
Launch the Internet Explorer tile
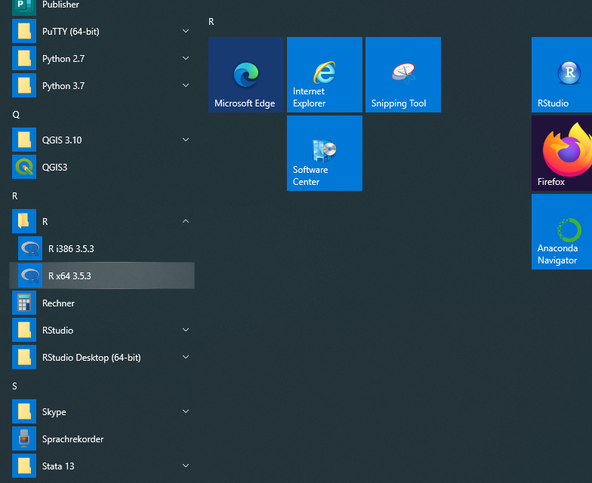324,75
